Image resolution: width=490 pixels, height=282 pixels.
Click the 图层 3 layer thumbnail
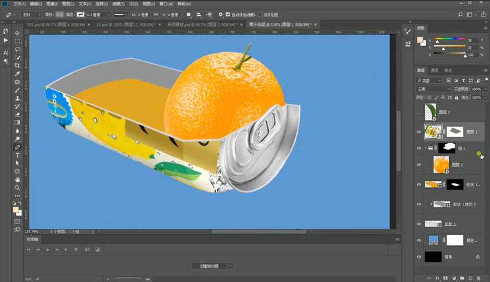pyautogui.click(x=431, y=112)
